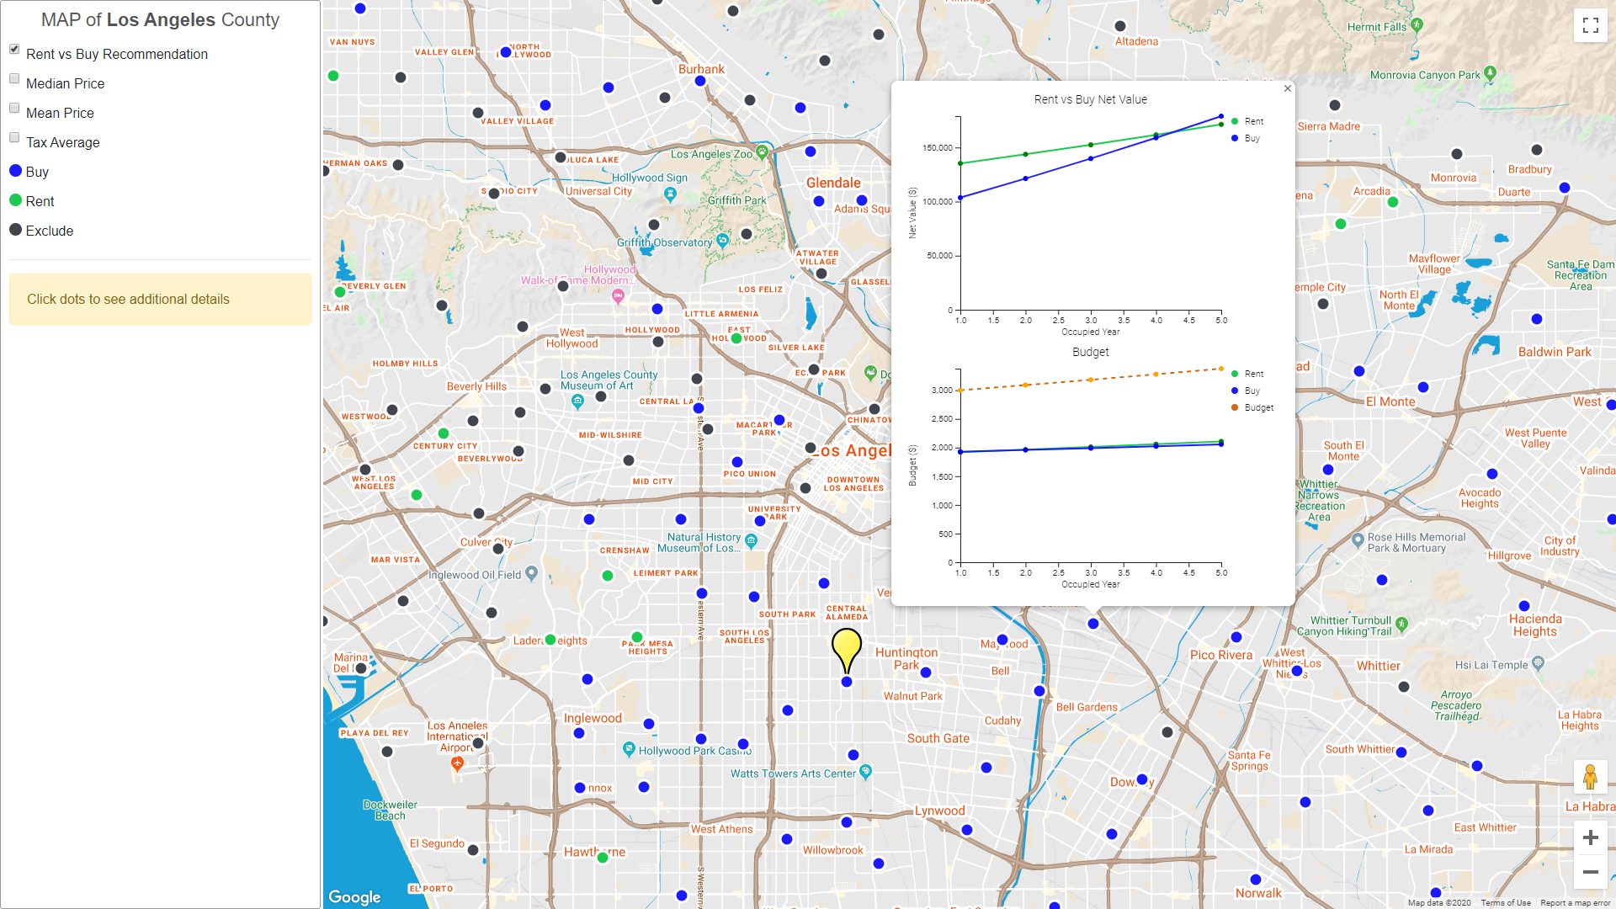The image size is (1616, 909).
Task: Click the Budget legend entry in the popup
Action: (1250, 407)
